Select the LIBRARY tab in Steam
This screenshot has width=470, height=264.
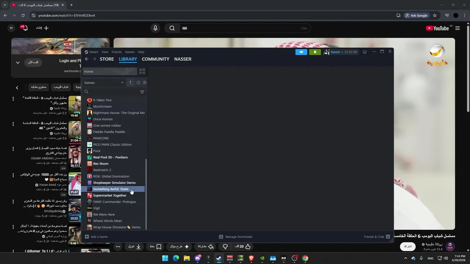click(128, 59)
